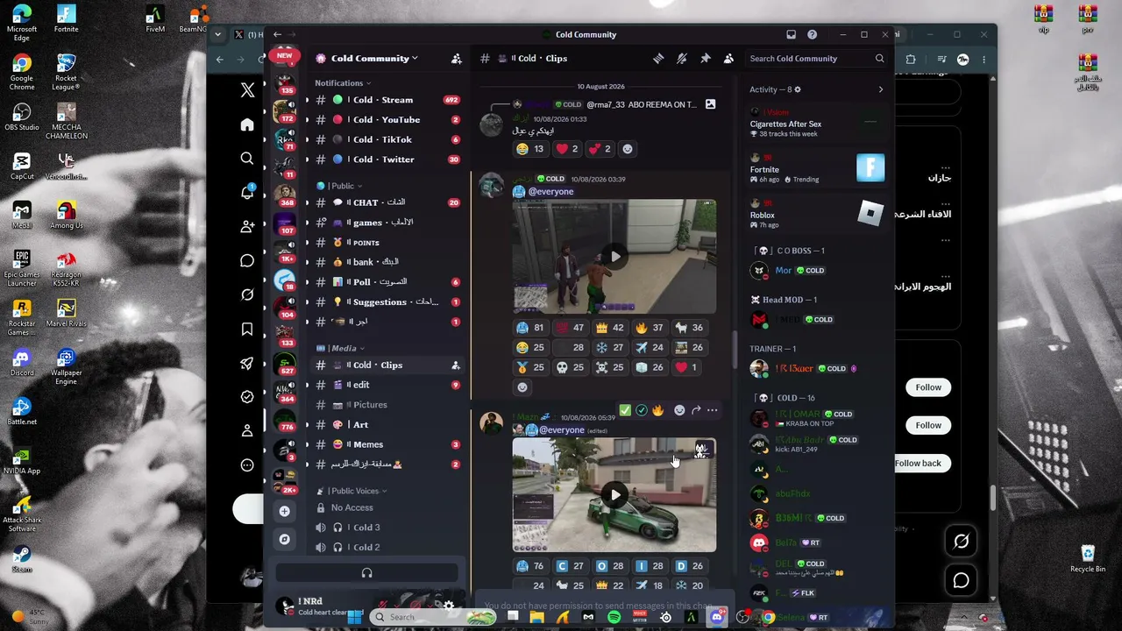The image size is (1122, 631).
Task: Open the Cold Twitter channel
Action: 387,160
